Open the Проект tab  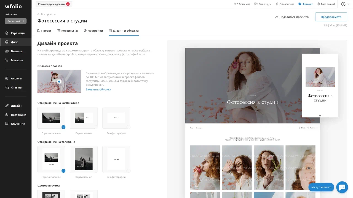pyautogui.click(x=44, y=31)
